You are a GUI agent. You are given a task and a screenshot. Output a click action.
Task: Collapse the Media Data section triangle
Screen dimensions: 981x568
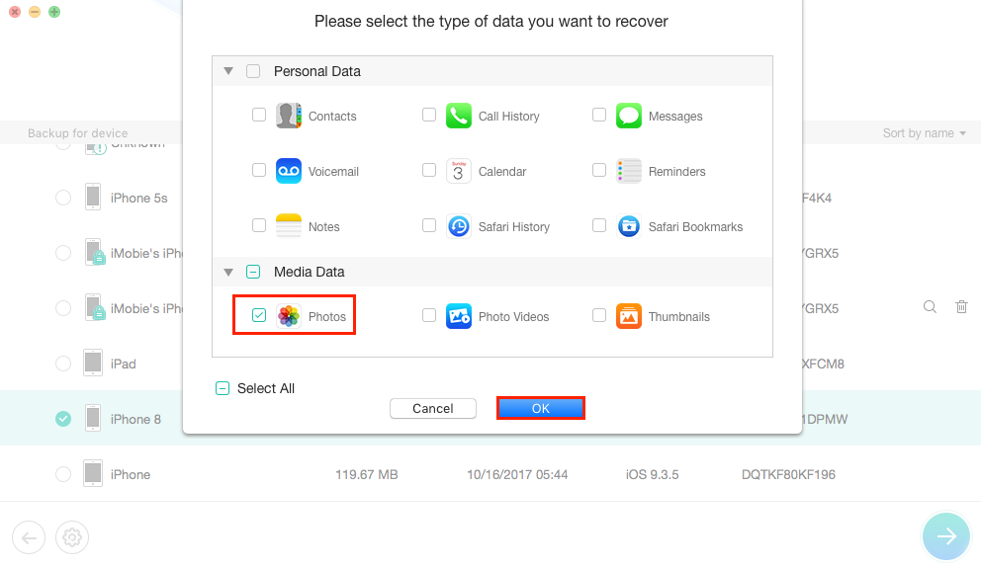(x=228, y=272)
